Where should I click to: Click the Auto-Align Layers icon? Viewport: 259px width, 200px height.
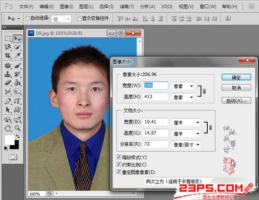[x=228, y=19]
